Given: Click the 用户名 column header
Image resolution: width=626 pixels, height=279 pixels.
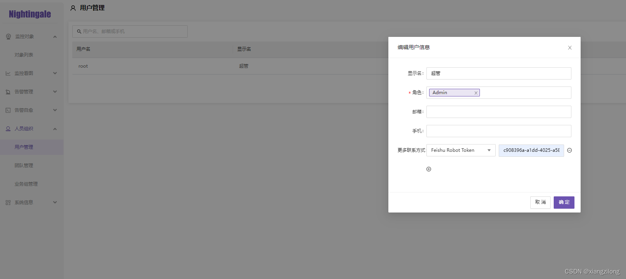Looking at the screenshot, I should [83, 49].
